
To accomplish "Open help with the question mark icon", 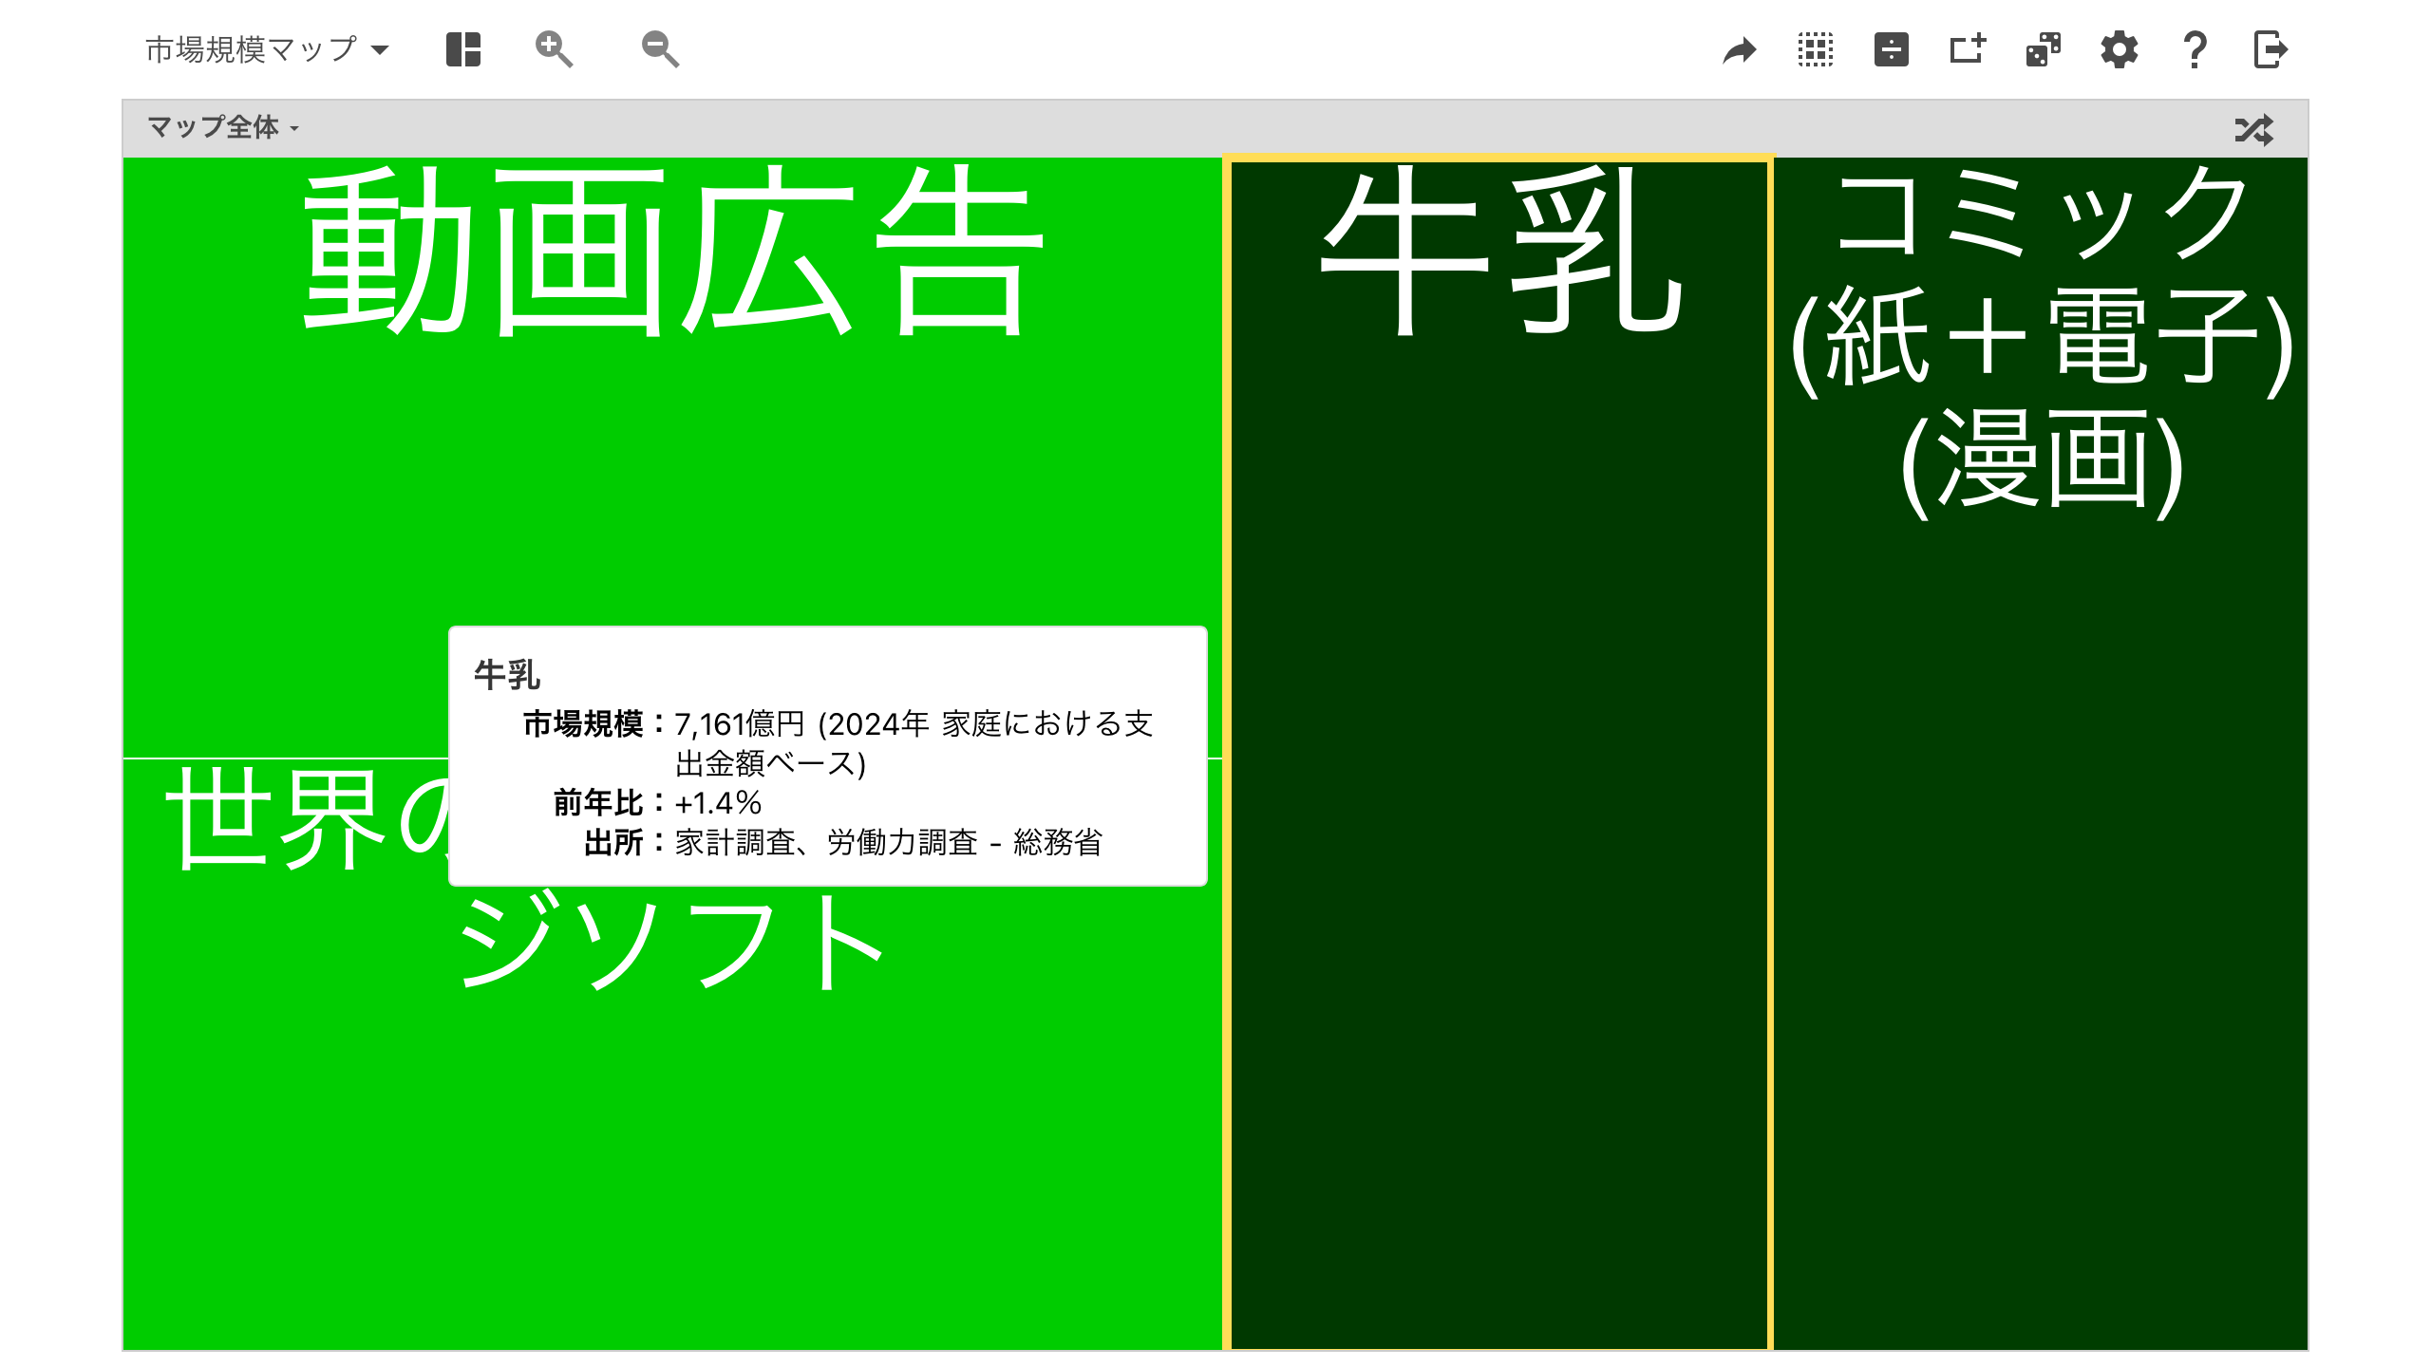I will point(2195,49).
